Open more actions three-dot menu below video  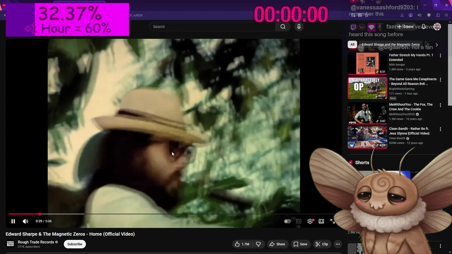[x=338, y=244]
